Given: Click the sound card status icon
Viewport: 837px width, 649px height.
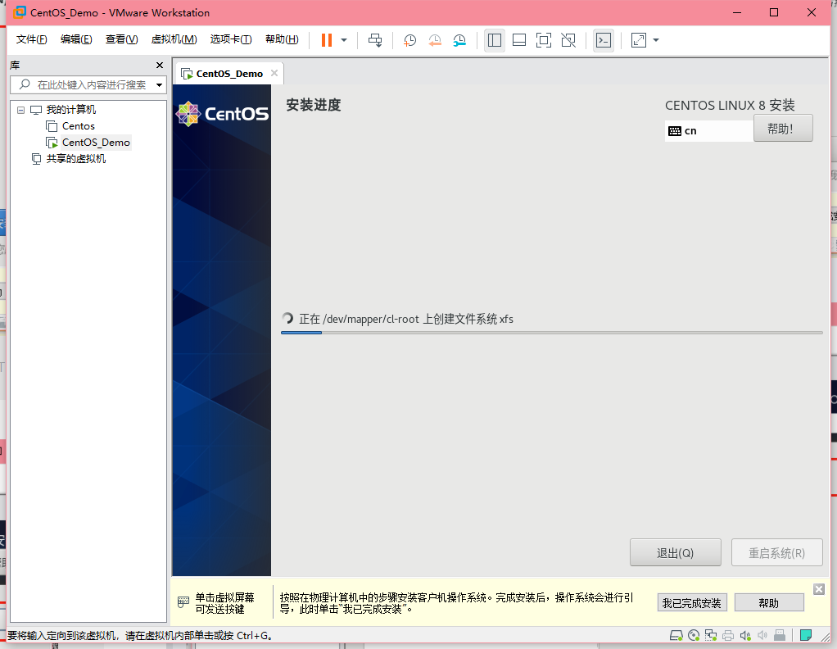Looking at the screenshot, I should point(745,635).
